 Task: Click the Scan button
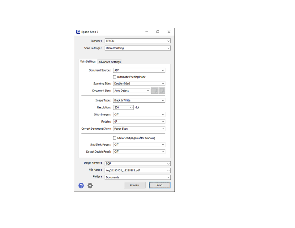point(160,185)
